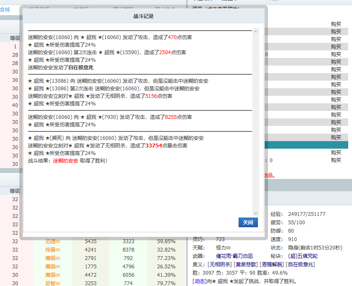The width and height of the screenshot is (352, 286).
Task: Open the 无相阴杀 skill link
Action: (220, 265)
